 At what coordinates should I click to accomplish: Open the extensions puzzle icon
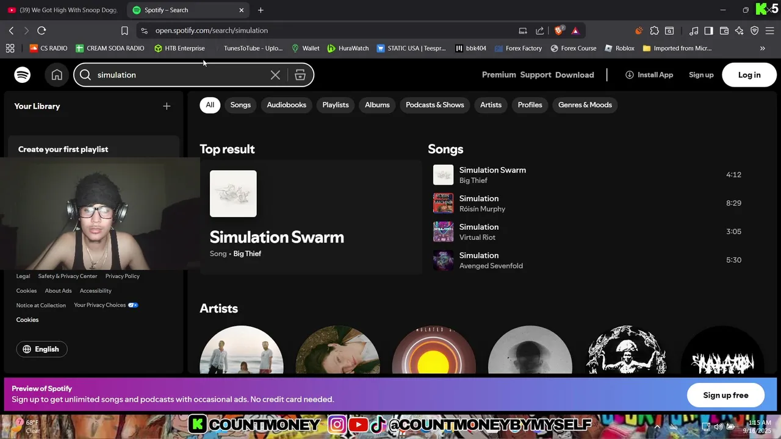click(x=654, y=30)
